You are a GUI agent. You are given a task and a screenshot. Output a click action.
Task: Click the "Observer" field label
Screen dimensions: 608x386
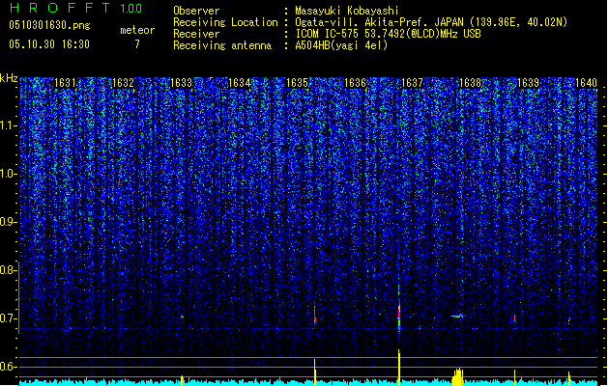point(196,11)
